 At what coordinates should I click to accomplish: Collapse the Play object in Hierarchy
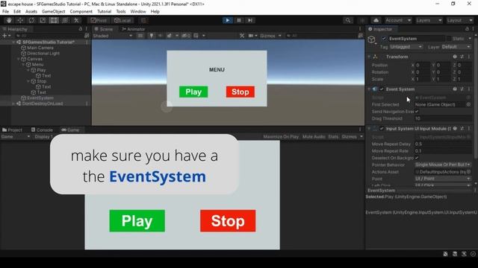pyautogui.click(x=28, y=70)
